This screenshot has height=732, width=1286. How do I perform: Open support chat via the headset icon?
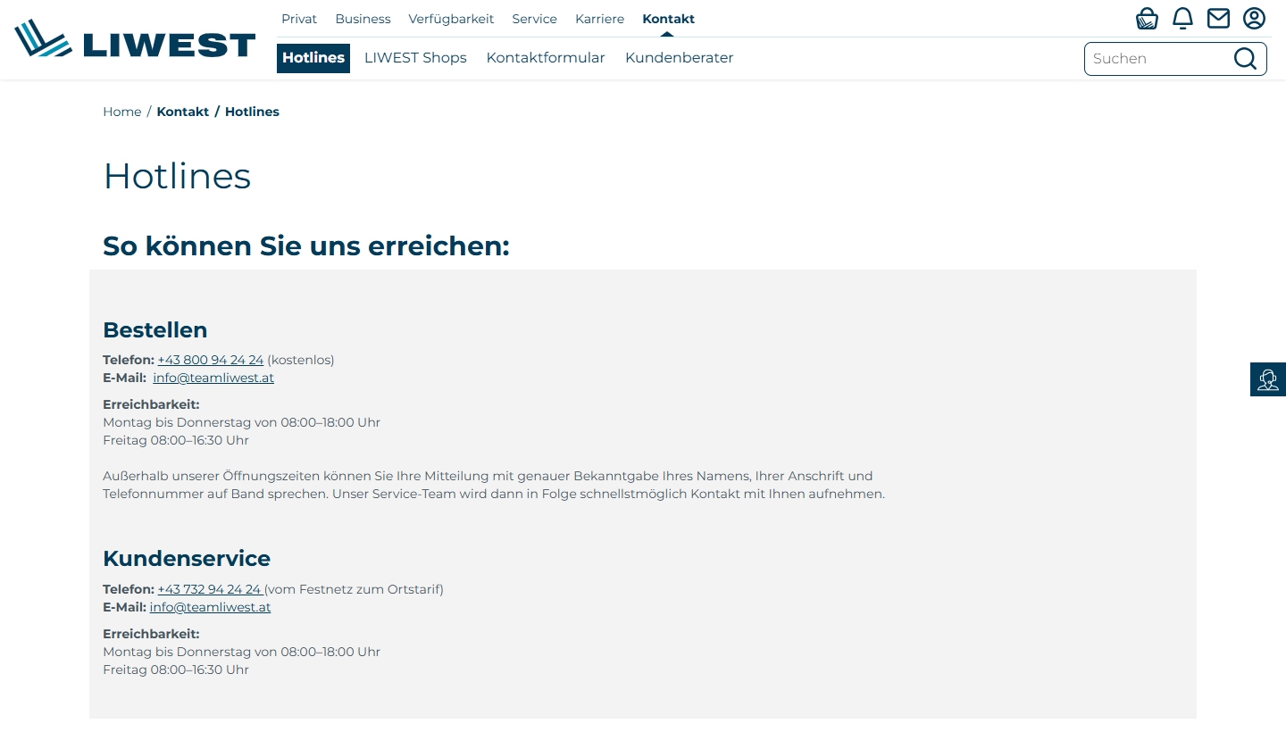[x=1267, y=378]
